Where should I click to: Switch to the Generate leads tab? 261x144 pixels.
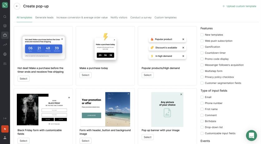[44, 17]
